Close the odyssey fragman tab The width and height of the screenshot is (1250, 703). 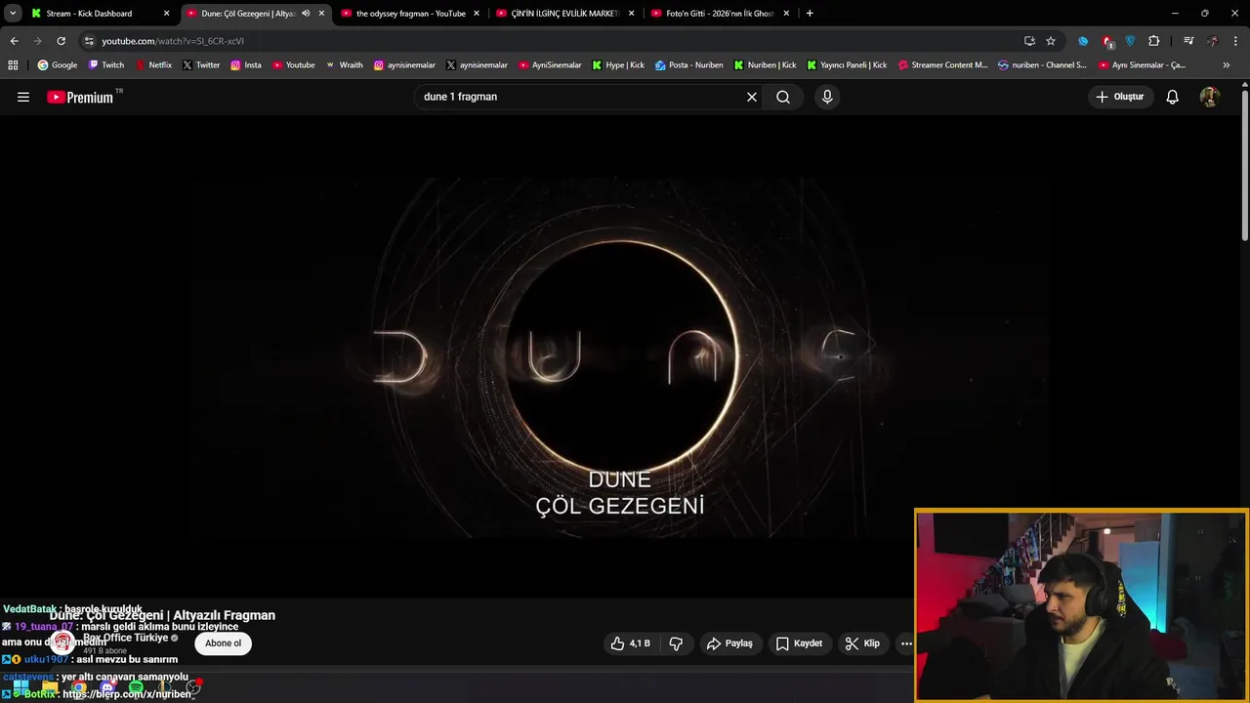pyautogui.click(x=476, y=14)
